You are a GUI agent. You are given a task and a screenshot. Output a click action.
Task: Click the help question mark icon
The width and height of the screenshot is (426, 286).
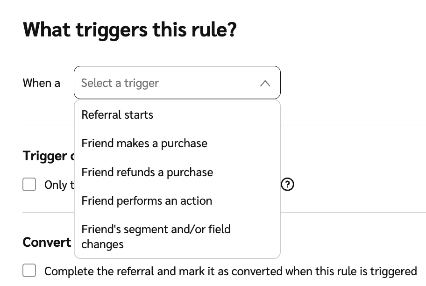[x=287, y=185]
